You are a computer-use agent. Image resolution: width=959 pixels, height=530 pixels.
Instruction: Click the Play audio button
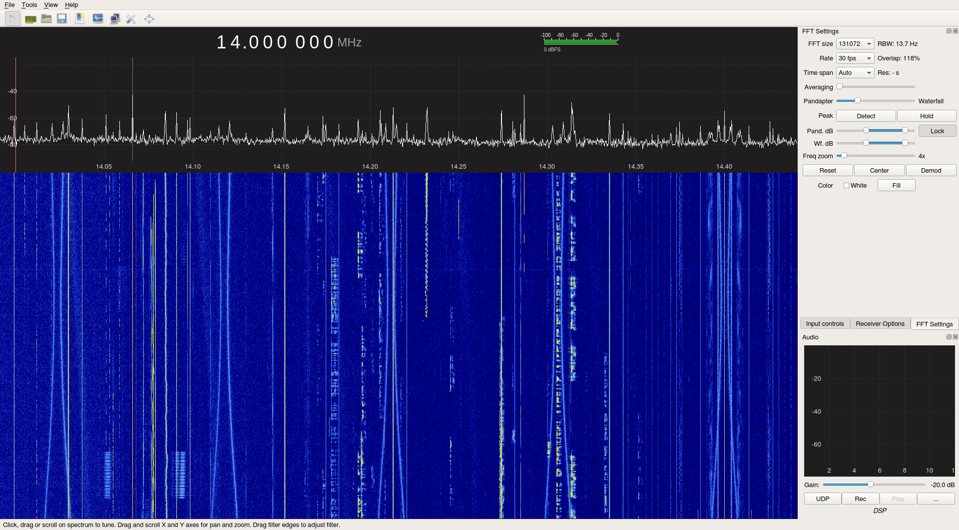(898, 499)
